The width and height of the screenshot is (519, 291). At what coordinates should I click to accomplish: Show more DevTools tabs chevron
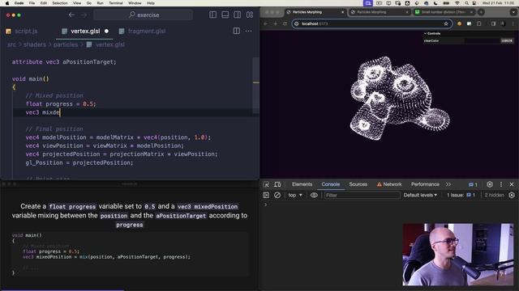pyautogui.click(x=448, y=184)
